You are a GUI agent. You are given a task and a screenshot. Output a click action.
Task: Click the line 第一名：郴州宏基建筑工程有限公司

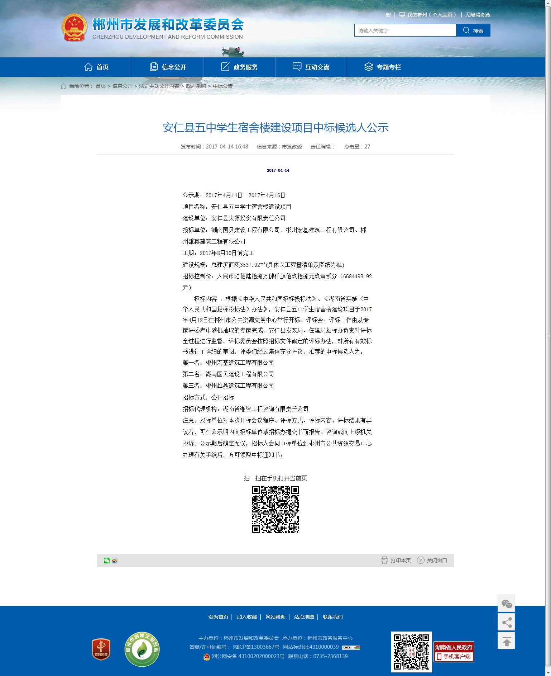[x=228, y=363]
